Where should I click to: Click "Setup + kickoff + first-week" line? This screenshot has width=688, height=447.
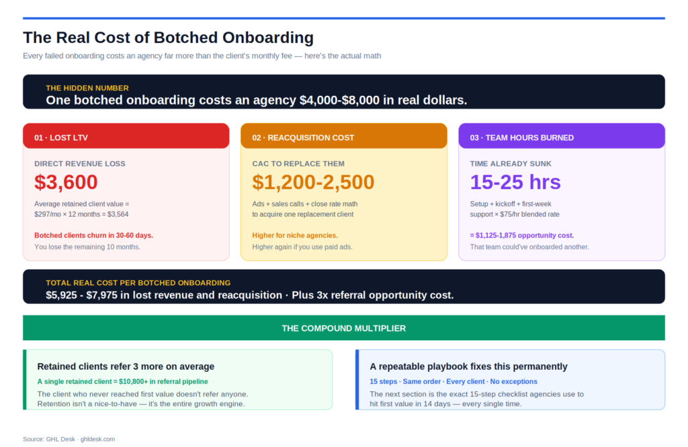pyautogui.click(x=511, y=204)
